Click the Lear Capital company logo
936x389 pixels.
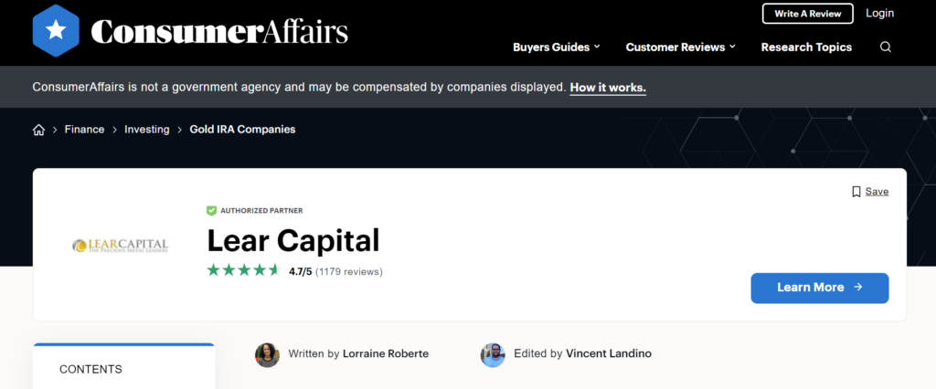tap(120, 245)
